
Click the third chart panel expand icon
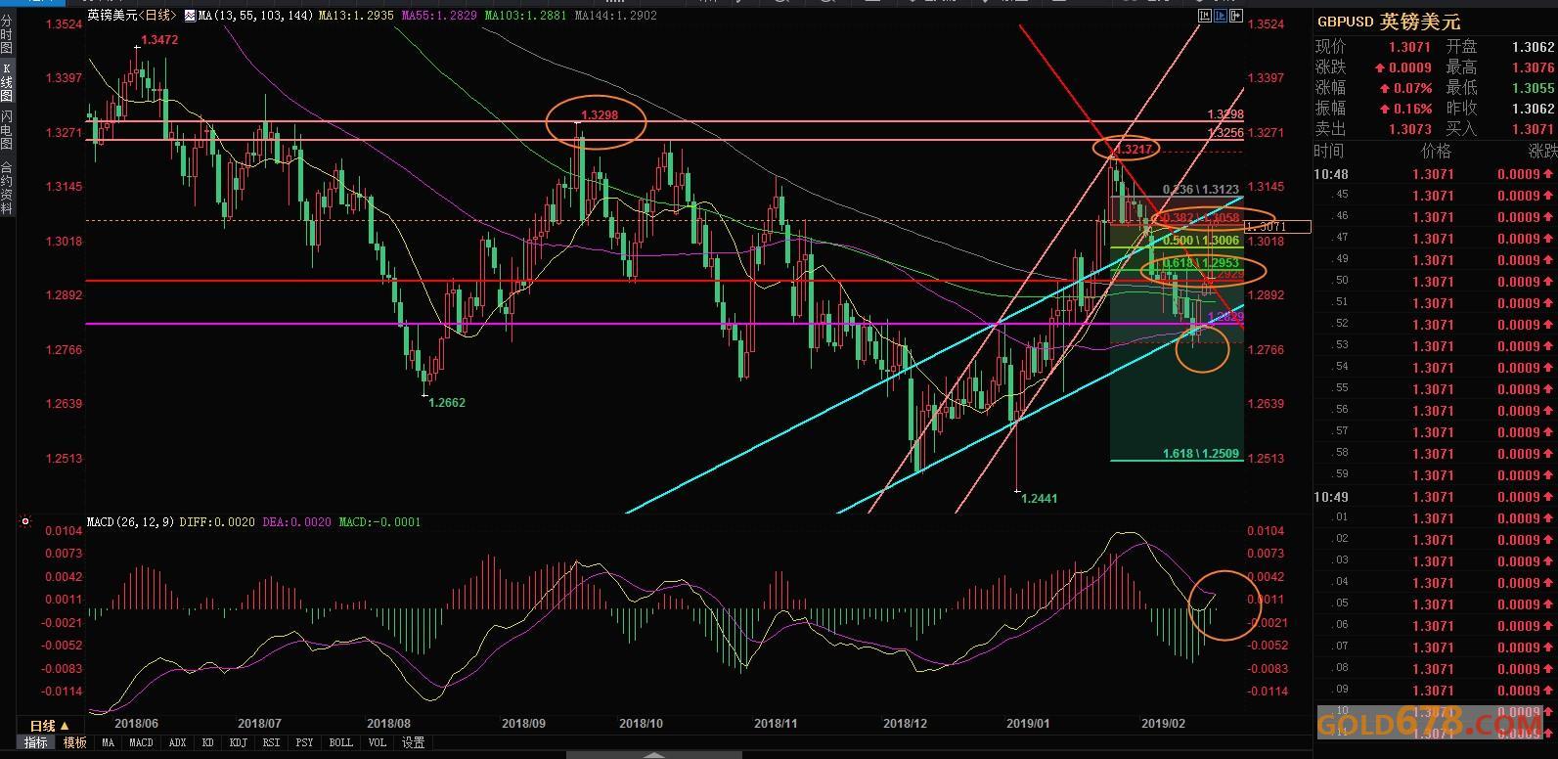[1237, 16]
